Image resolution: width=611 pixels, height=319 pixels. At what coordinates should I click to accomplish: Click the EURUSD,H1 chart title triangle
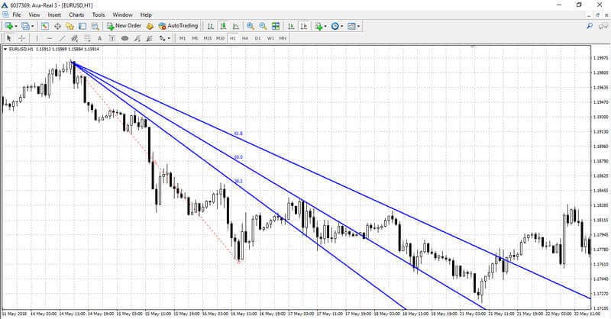pos(5,49)
